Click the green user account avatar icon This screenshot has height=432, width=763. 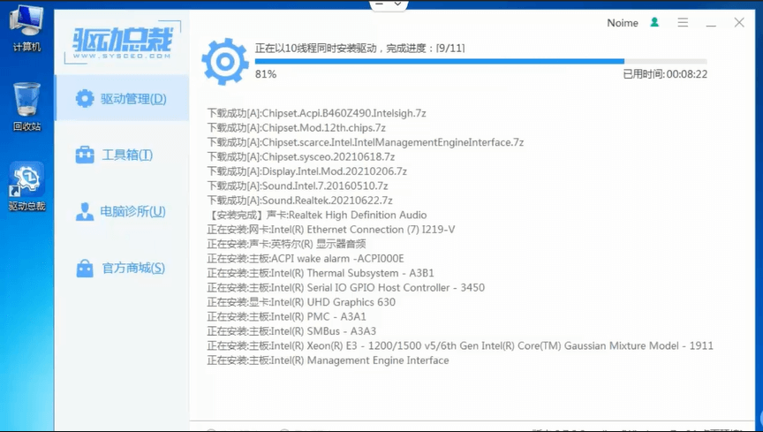(654, 23)
